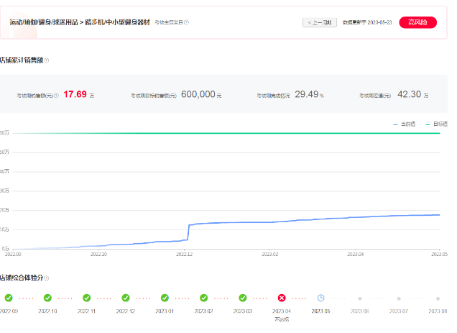Image resolution: width=457 pixels, height=333 pixels.
Task: Click the grey dot for 2023.07
Action: coord(399,298)
